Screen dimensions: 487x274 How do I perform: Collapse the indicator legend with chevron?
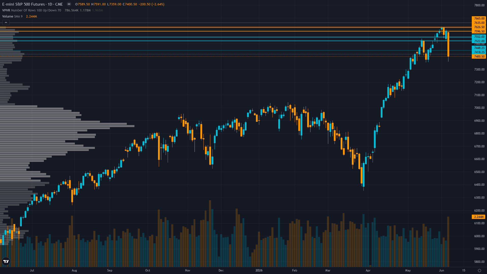[x=6, y=23]
